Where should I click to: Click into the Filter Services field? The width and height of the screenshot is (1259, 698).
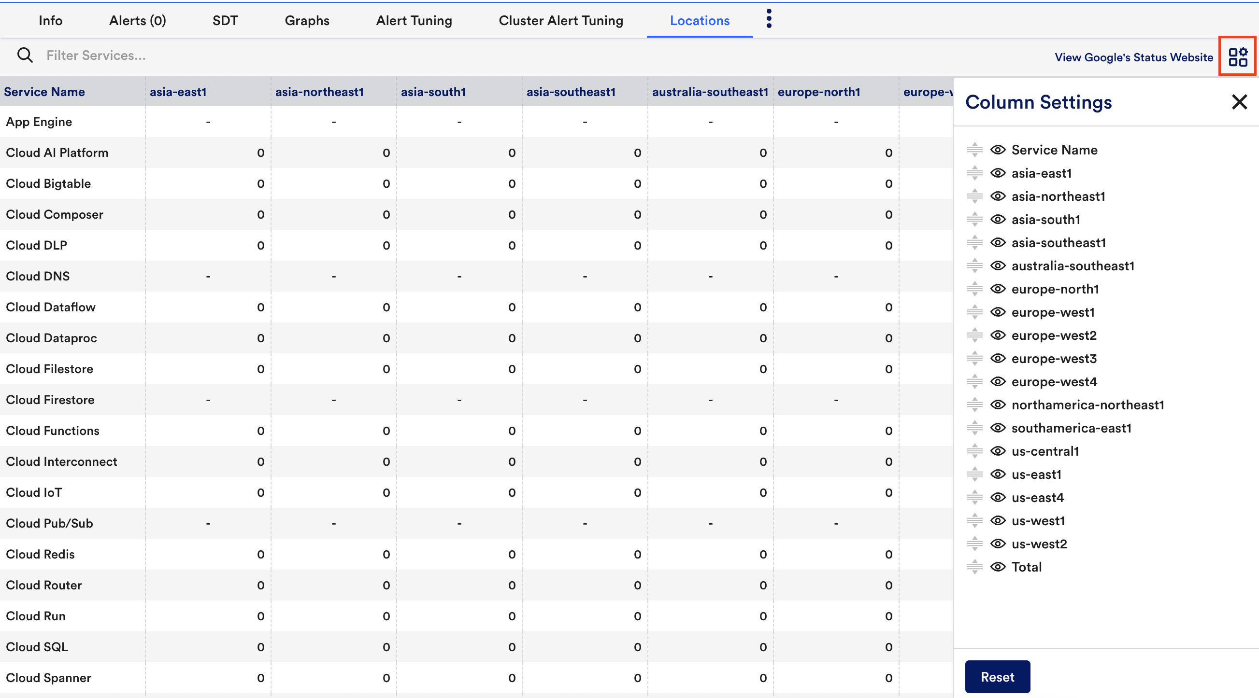coord(196,55)
